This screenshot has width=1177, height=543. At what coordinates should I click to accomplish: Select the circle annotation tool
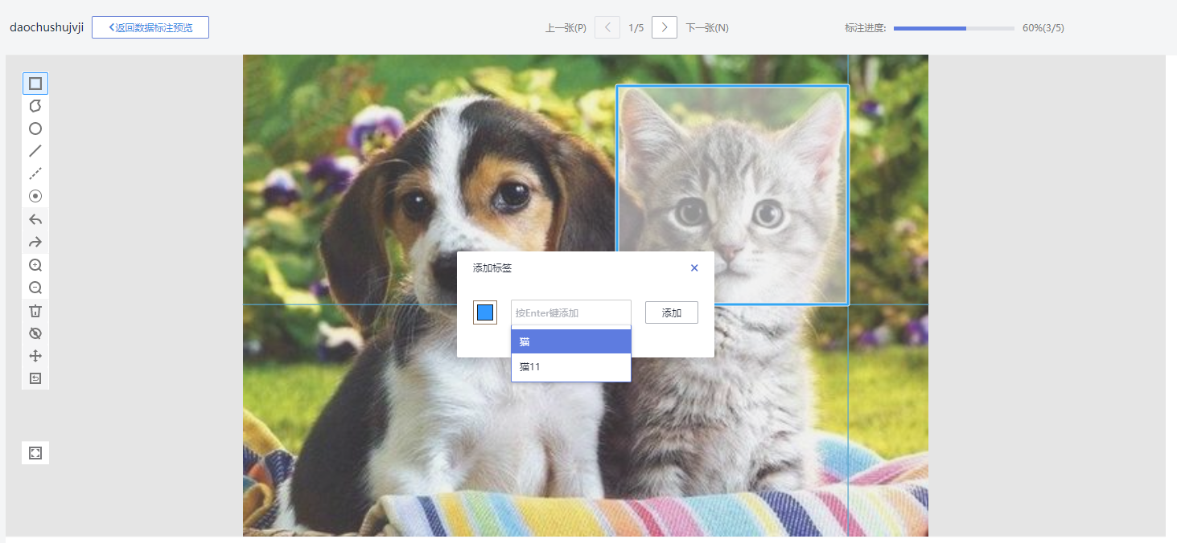(x=35, y=129)
